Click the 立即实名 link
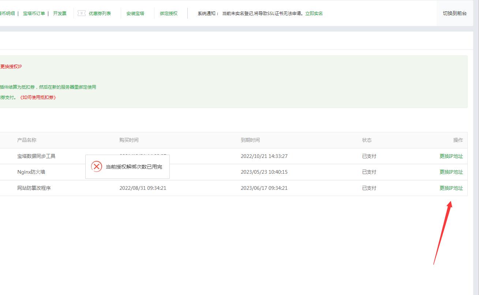This screenshot has width=479, height=295. tap(314, 13)
